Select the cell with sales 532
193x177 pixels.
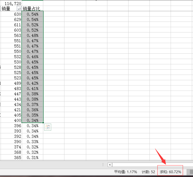(11, 57)
